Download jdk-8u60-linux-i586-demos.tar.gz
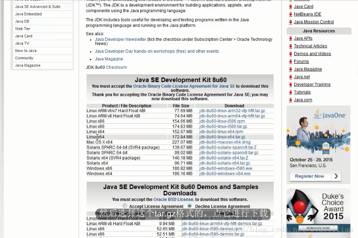Viewport: 358px width, 238px height. [x=213, y=234]
